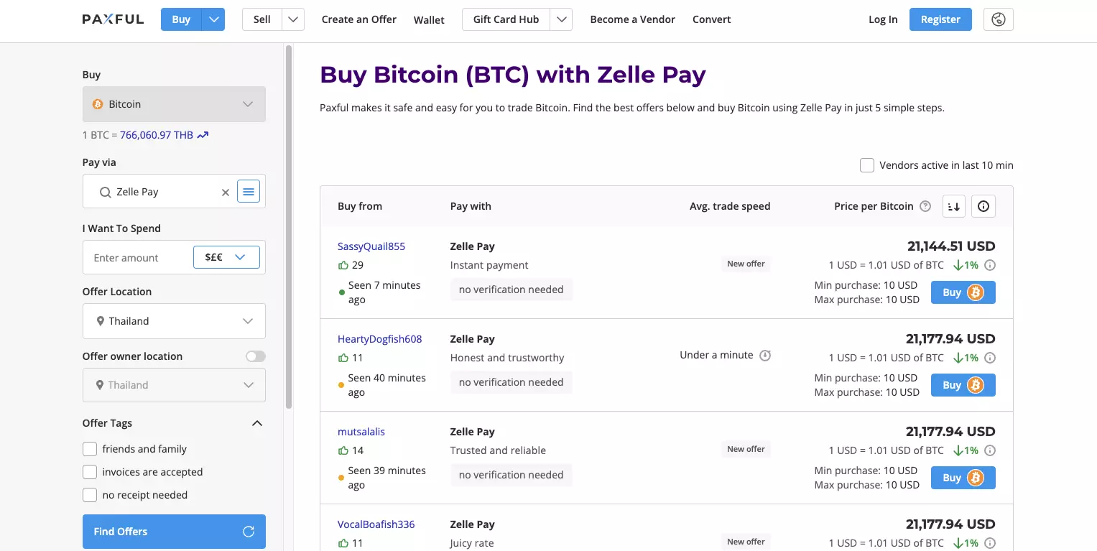This screenshot has height=551, width=1097.
Task: Click the 'Juicy rate' offer label
Action: [472, 543]
